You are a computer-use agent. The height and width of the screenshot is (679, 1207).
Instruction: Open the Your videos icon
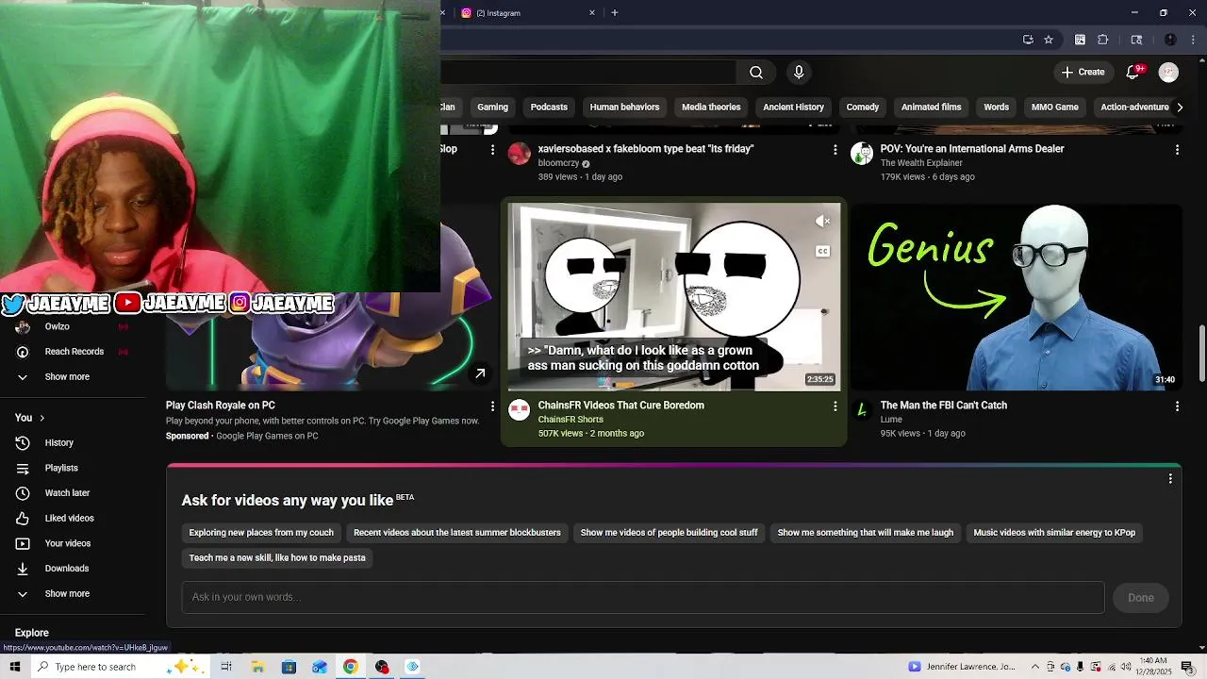(23, 543)
